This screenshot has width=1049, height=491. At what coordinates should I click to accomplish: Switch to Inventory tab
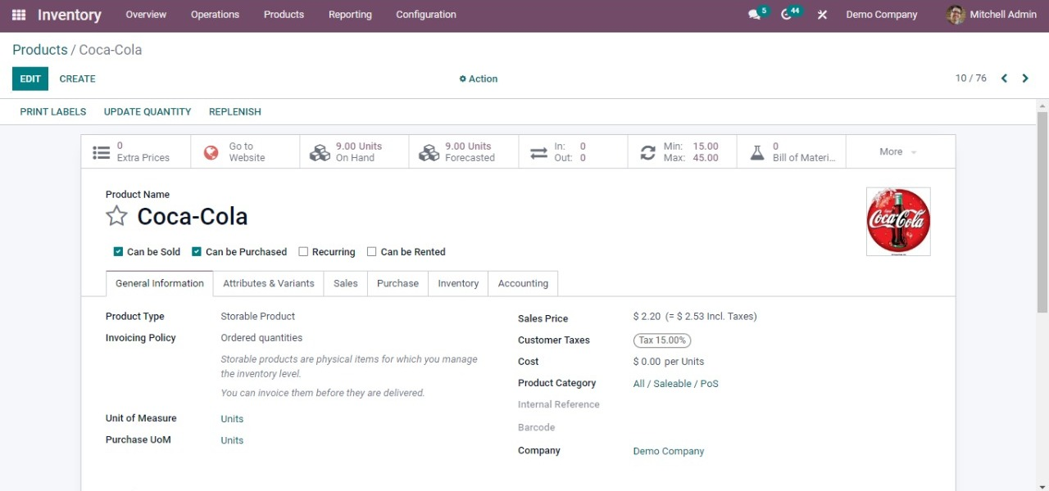pos(458,283)
